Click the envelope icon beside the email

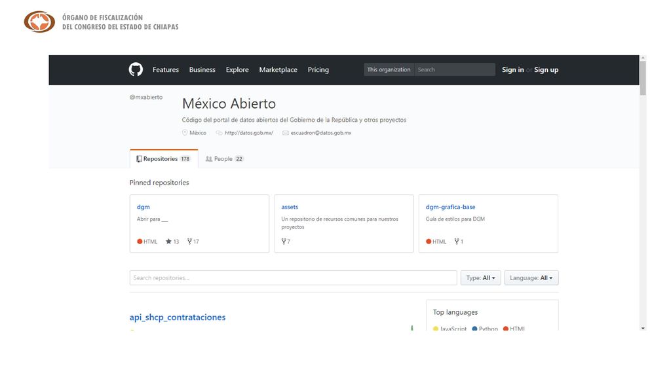286,133
